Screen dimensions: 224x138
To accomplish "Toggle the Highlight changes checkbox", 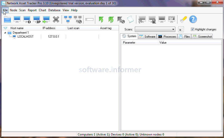I will click(192, 29).
